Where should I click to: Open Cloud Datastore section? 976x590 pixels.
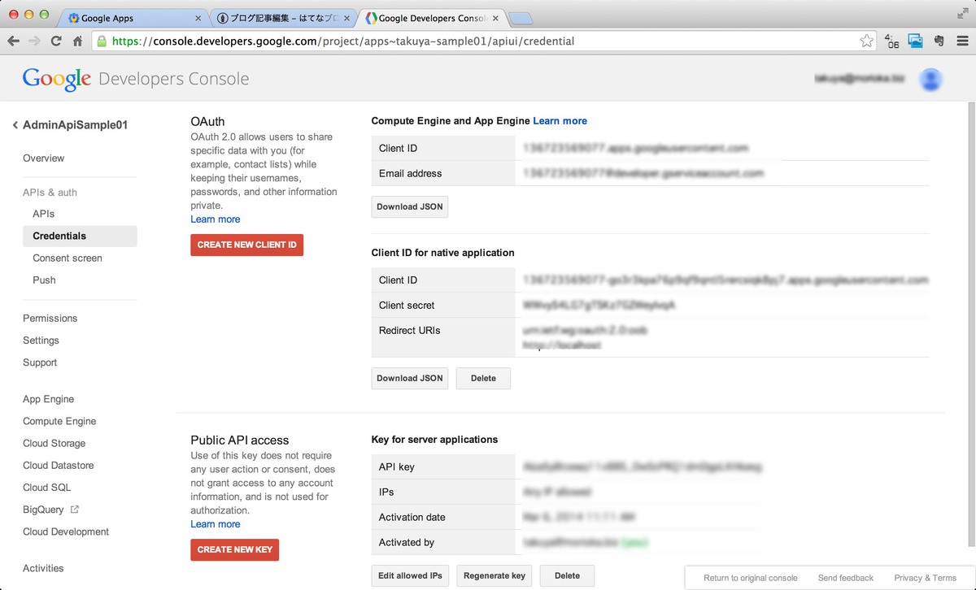pyautogui.click(x=59, y=466)
